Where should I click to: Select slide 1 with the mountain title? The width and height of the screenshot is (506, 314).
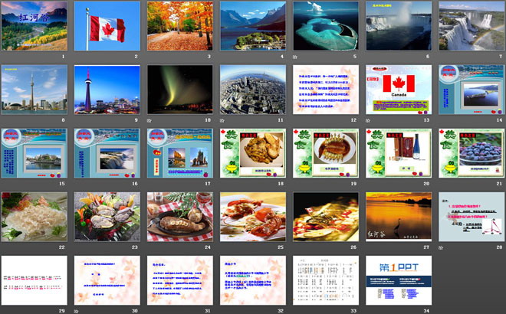coord(34,26)
